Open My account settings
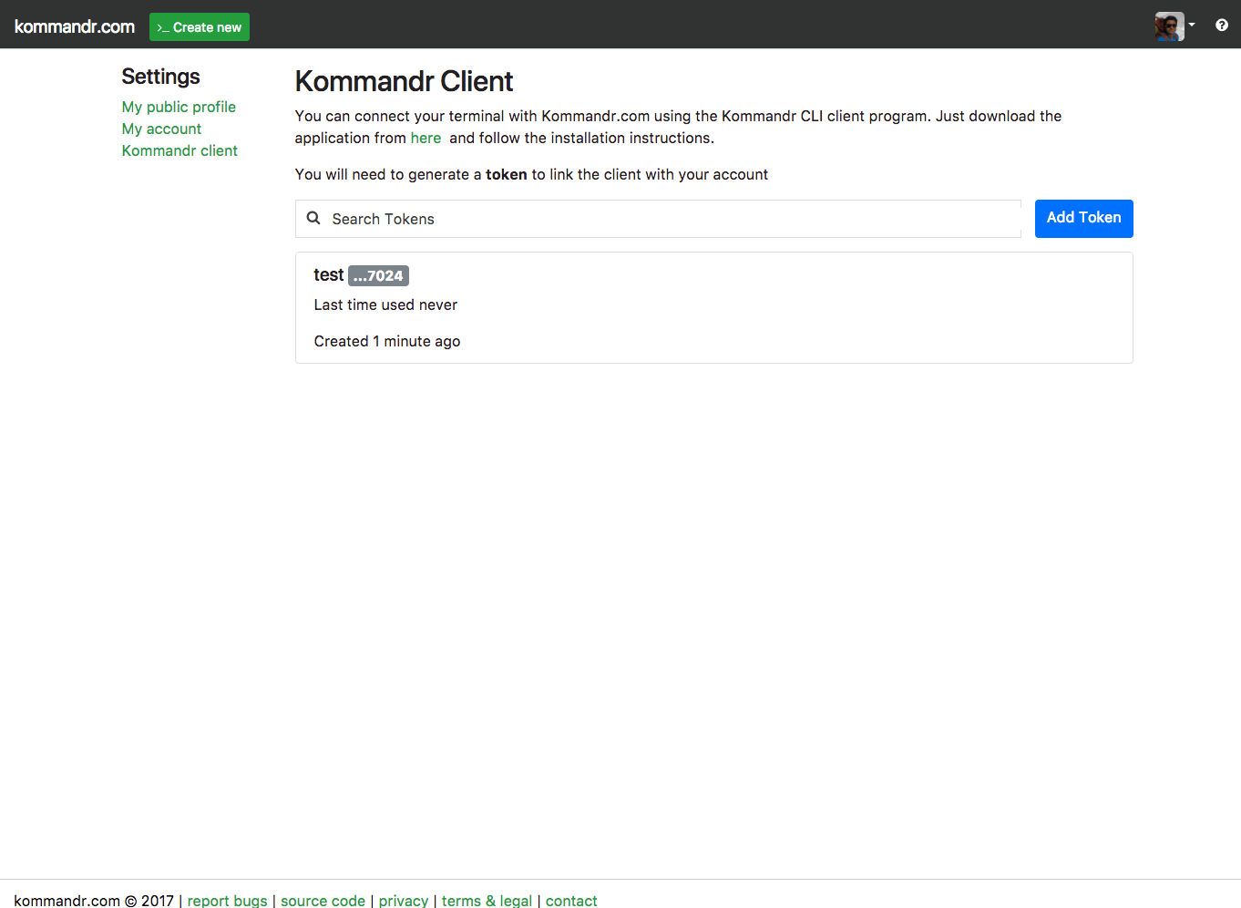 161,129
